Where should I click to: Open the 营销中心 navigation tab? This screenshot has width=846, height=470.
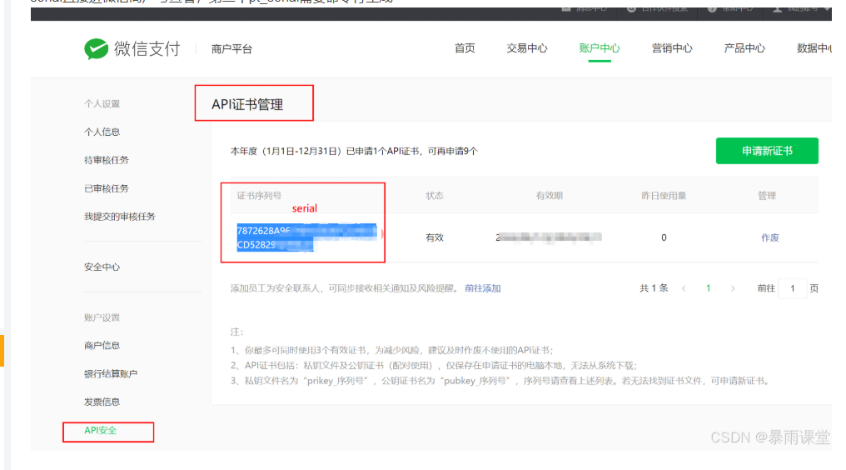pyautogui.click(x=672, y=48)
